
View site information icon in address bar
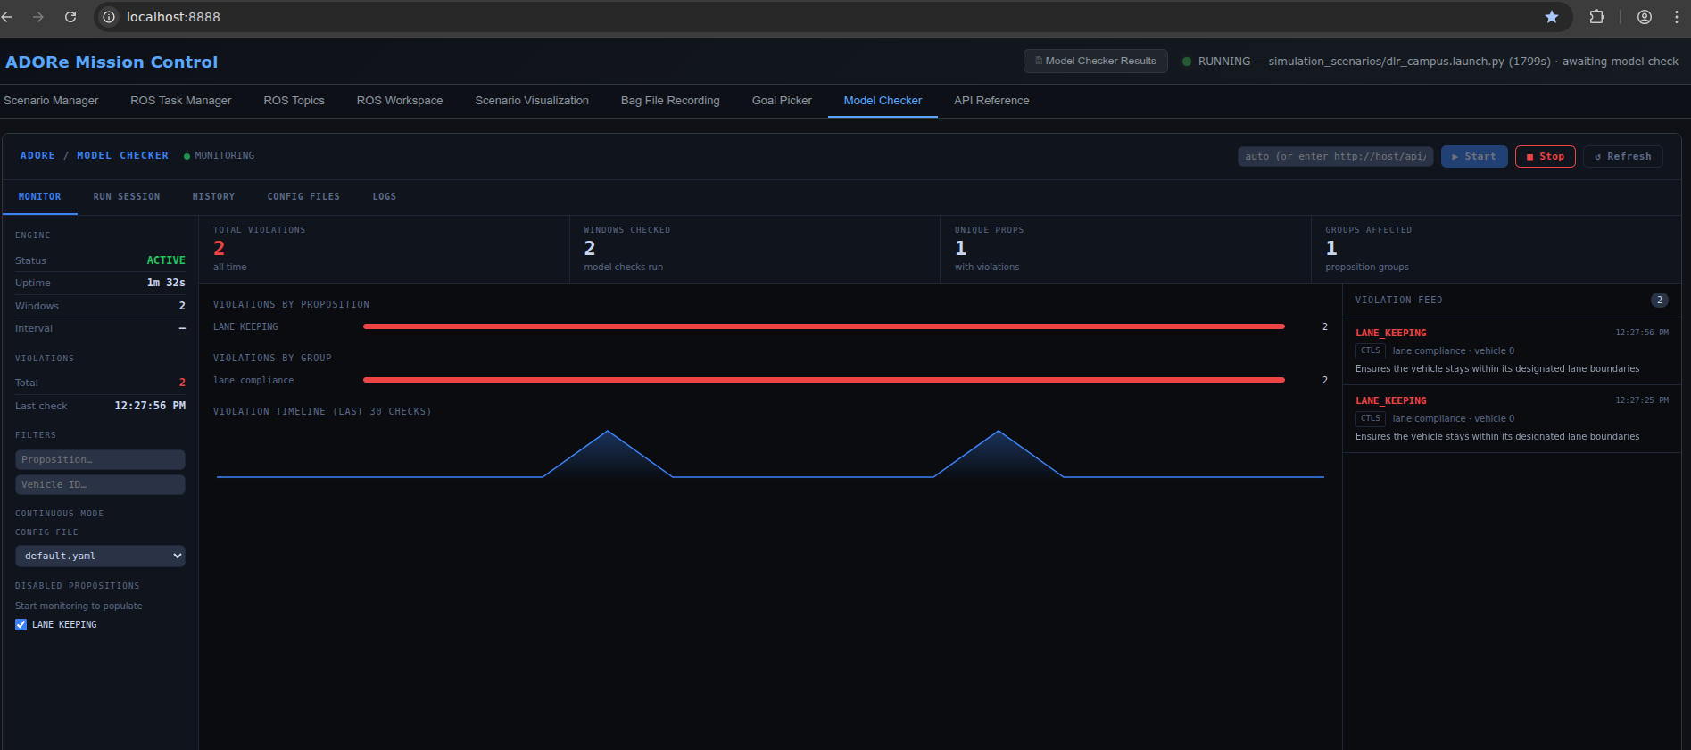[x=109, y=17]
